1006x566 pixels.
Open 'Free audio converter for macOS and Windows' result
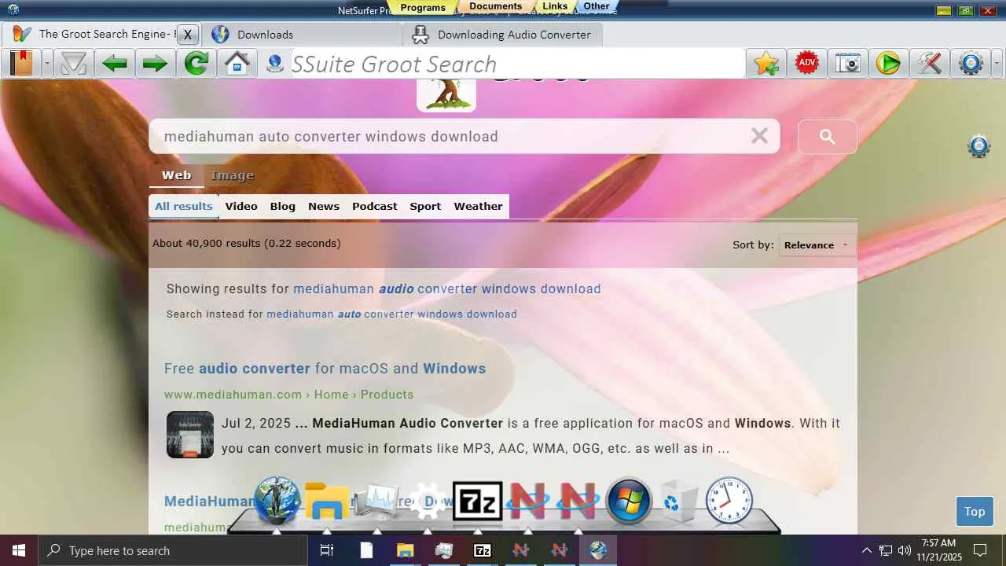coord(325,368)
